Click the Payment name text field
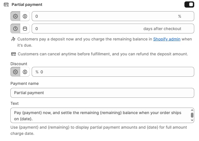This screenshot has width=199, height=141. 102,93
